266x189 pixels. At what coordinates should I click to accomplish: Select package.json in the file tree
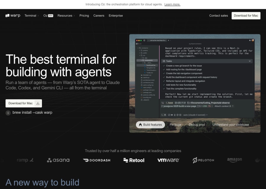click(146, 92)
